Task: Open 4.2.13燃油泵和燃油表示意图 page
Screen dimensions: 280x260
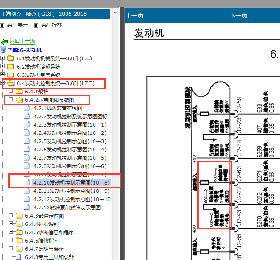Action: [x=67, y=208]
